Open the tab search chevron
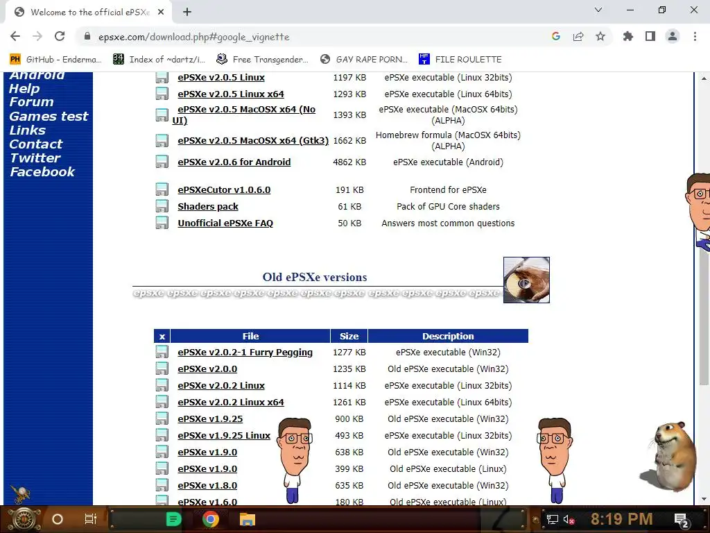The width and height of the screenshot is (710, 533). [598, 10]
